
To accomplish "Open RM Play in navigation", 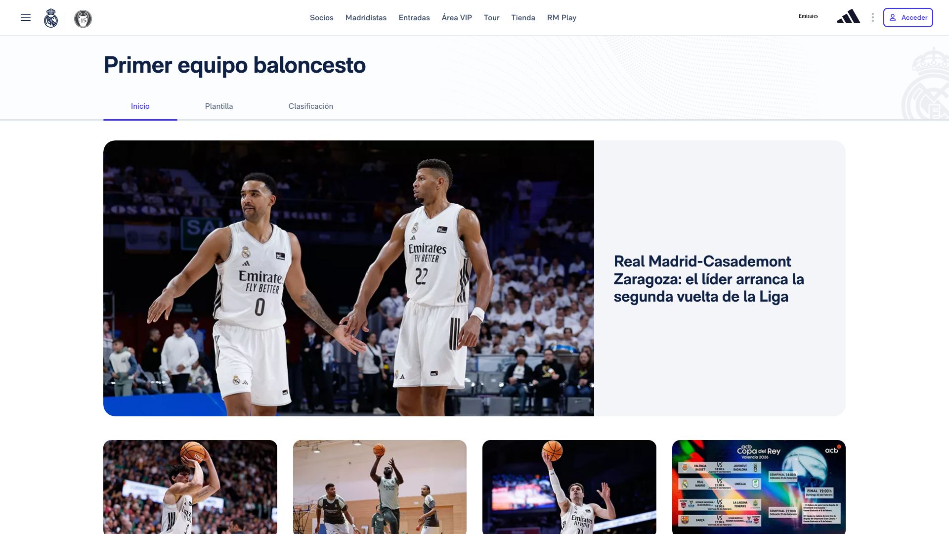I will click(x=561, y=18).
